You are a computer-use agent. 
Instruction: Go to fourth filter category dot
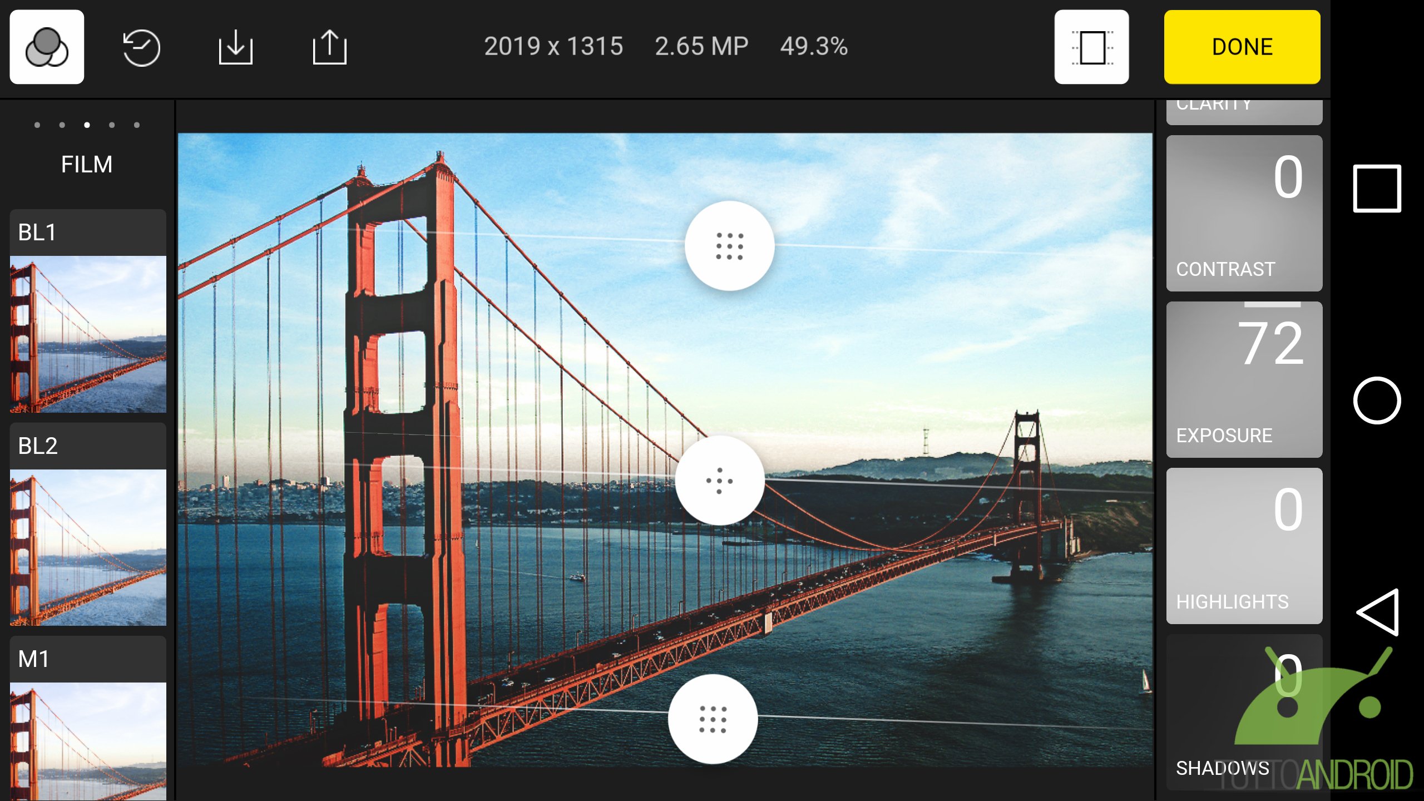tap(112, 125)
